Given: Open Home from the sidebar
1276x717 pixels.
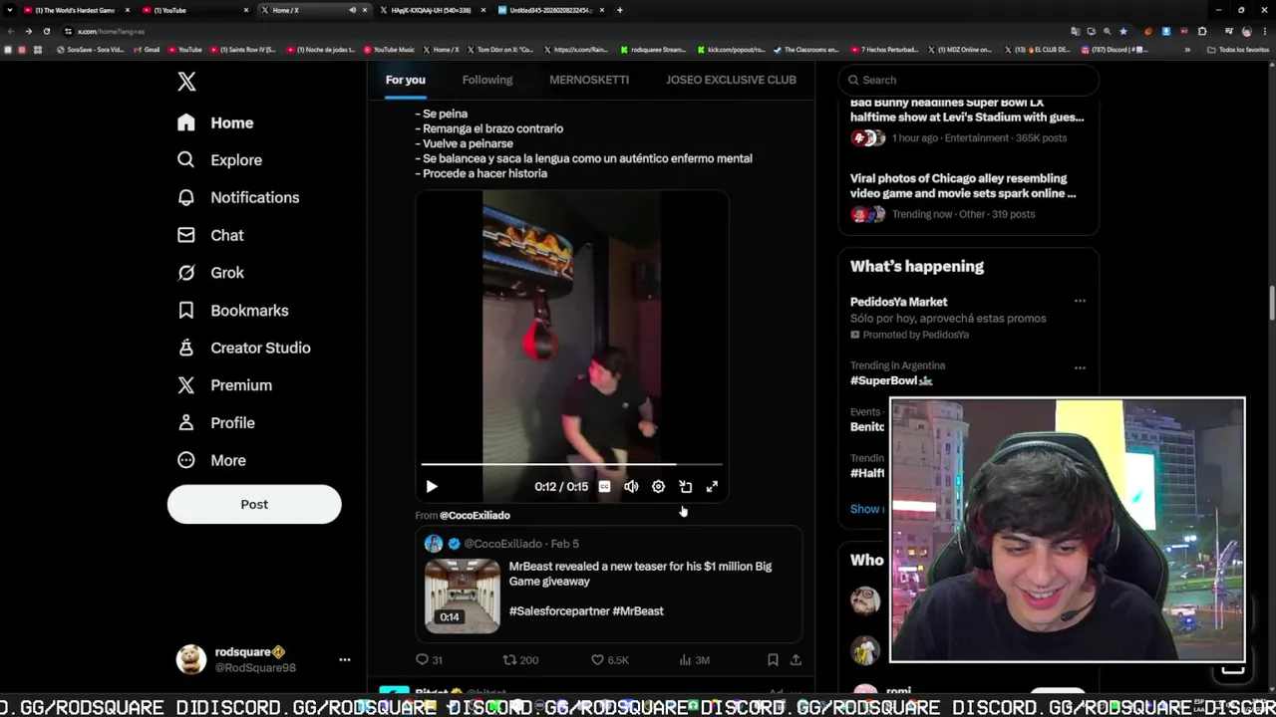Looking at the screenshot, I should pos(215,122).
